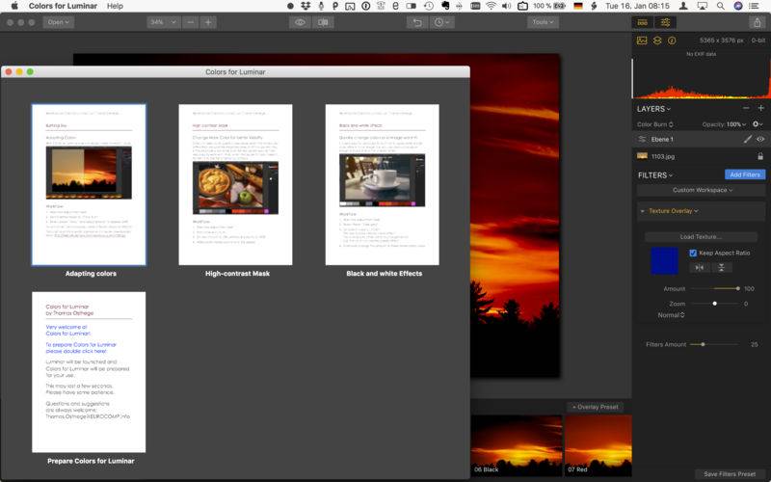Zoom in with the plus toolbar button
771x482 pixels.
208,22
